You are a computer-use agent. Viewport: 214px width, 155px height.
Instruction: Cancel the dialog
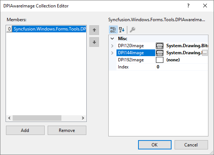tap(191, 145)
